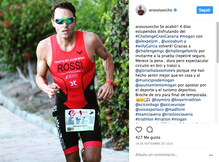Open the post date 18 de septiembre de 2016

154,144
